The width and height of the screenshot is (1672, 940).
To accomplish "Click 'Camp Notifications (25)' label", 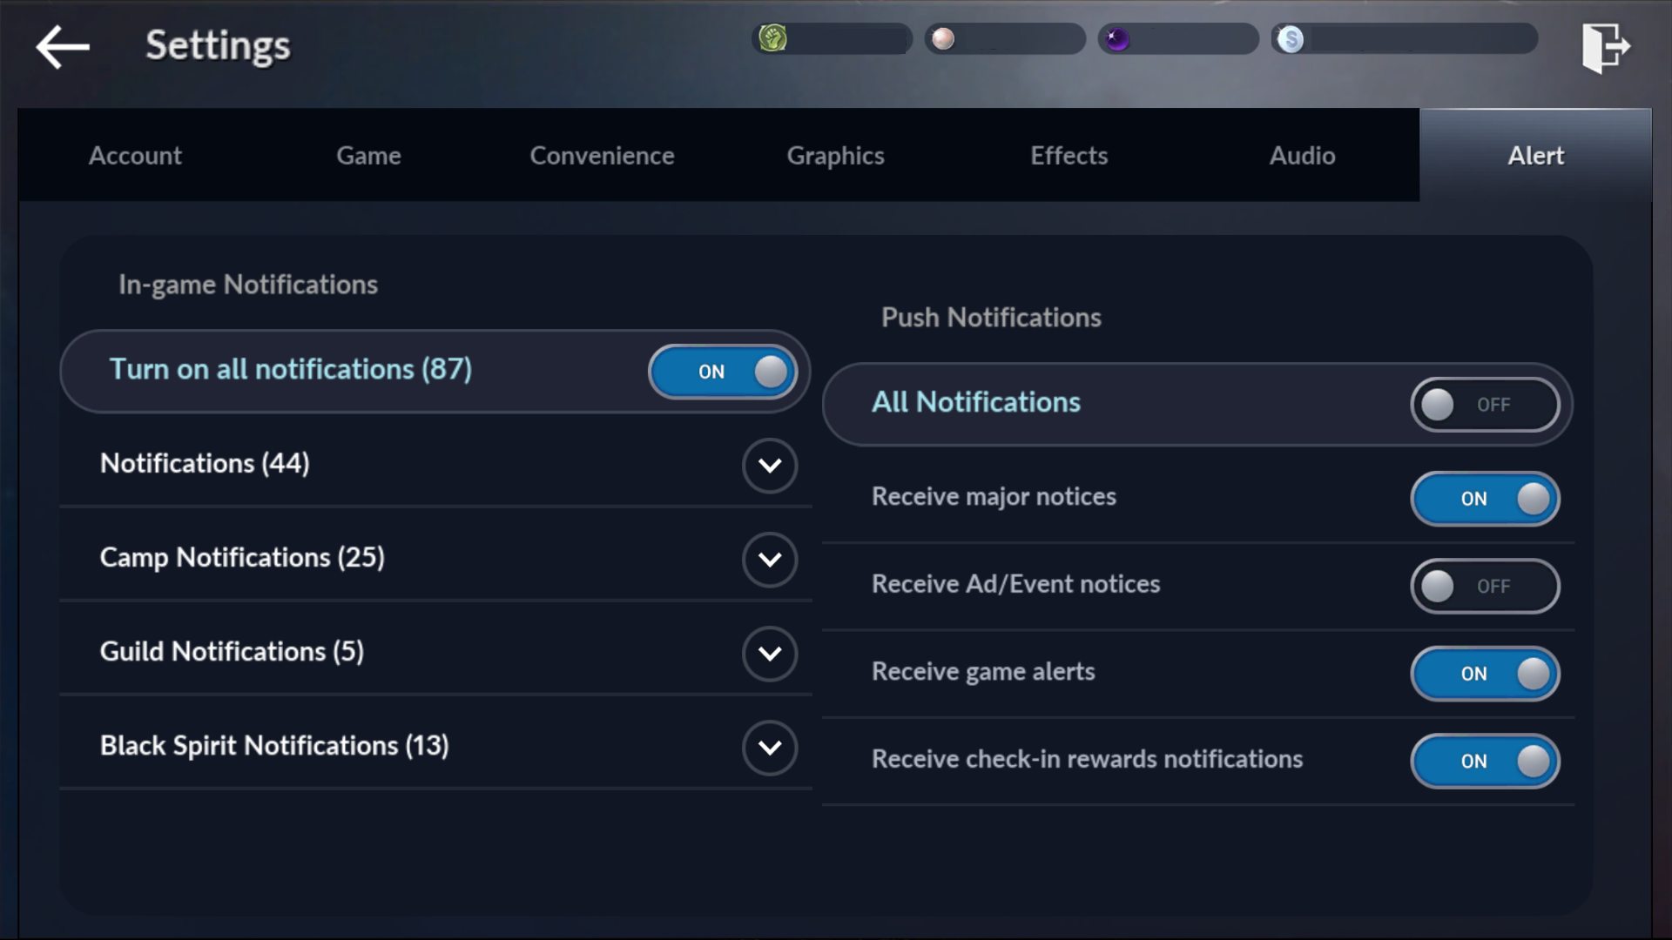I will pos(242,558).
